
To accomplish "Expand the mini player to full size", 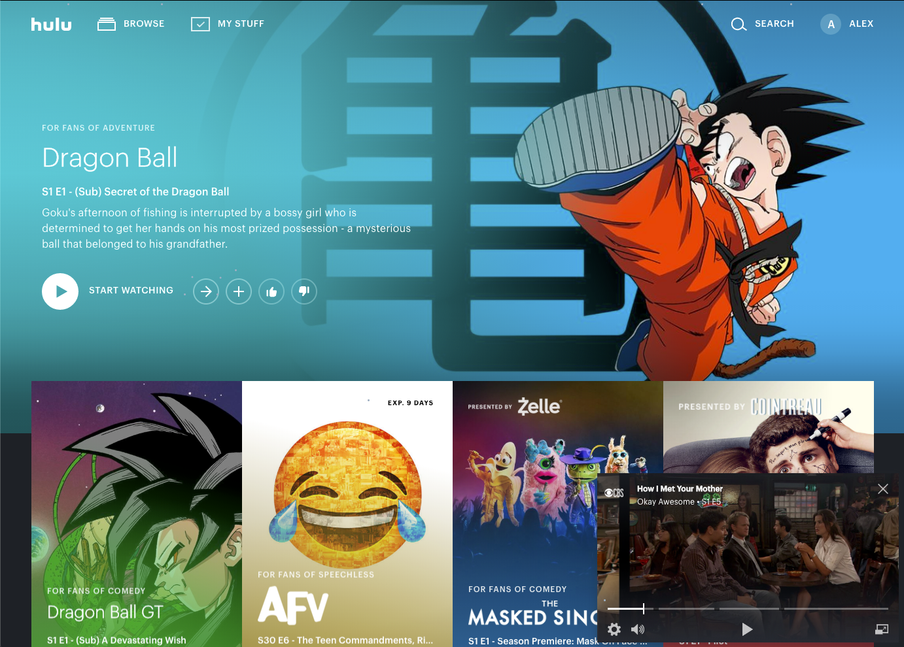I will pos(882,629).
